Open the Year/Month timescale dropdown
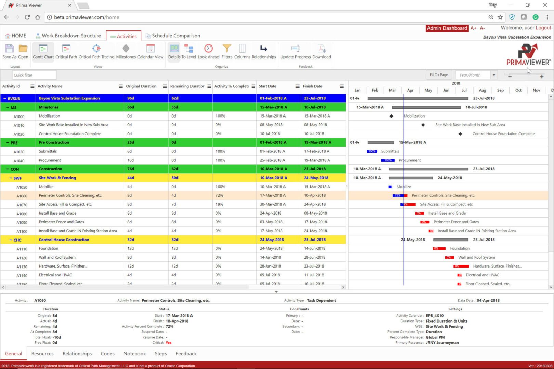554x369 pixels. 494,75
